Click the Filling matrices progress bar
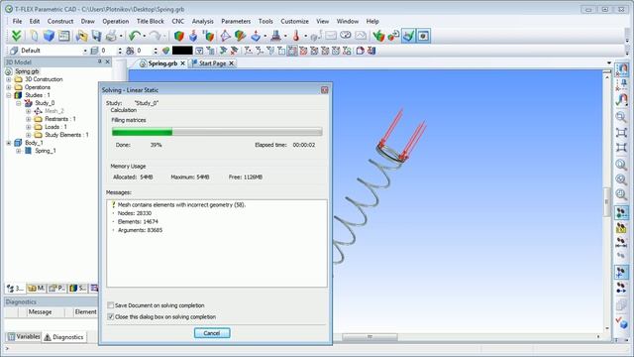 click(217, 132)
